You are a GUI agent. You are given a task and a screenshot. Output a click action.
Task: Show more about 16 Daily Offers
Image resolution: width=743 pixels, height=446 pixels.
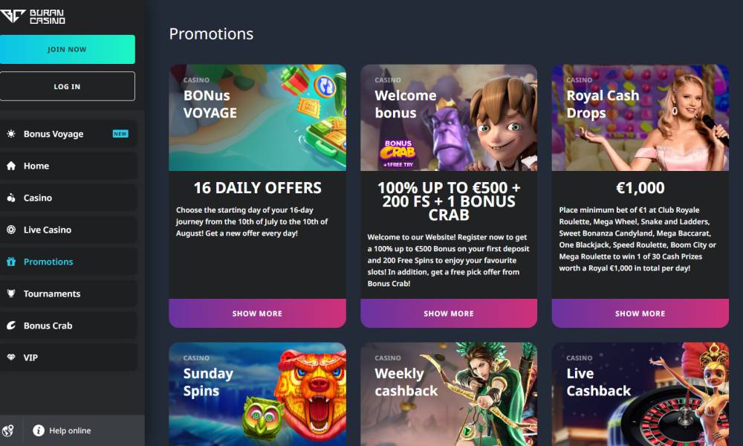[257, 313]
